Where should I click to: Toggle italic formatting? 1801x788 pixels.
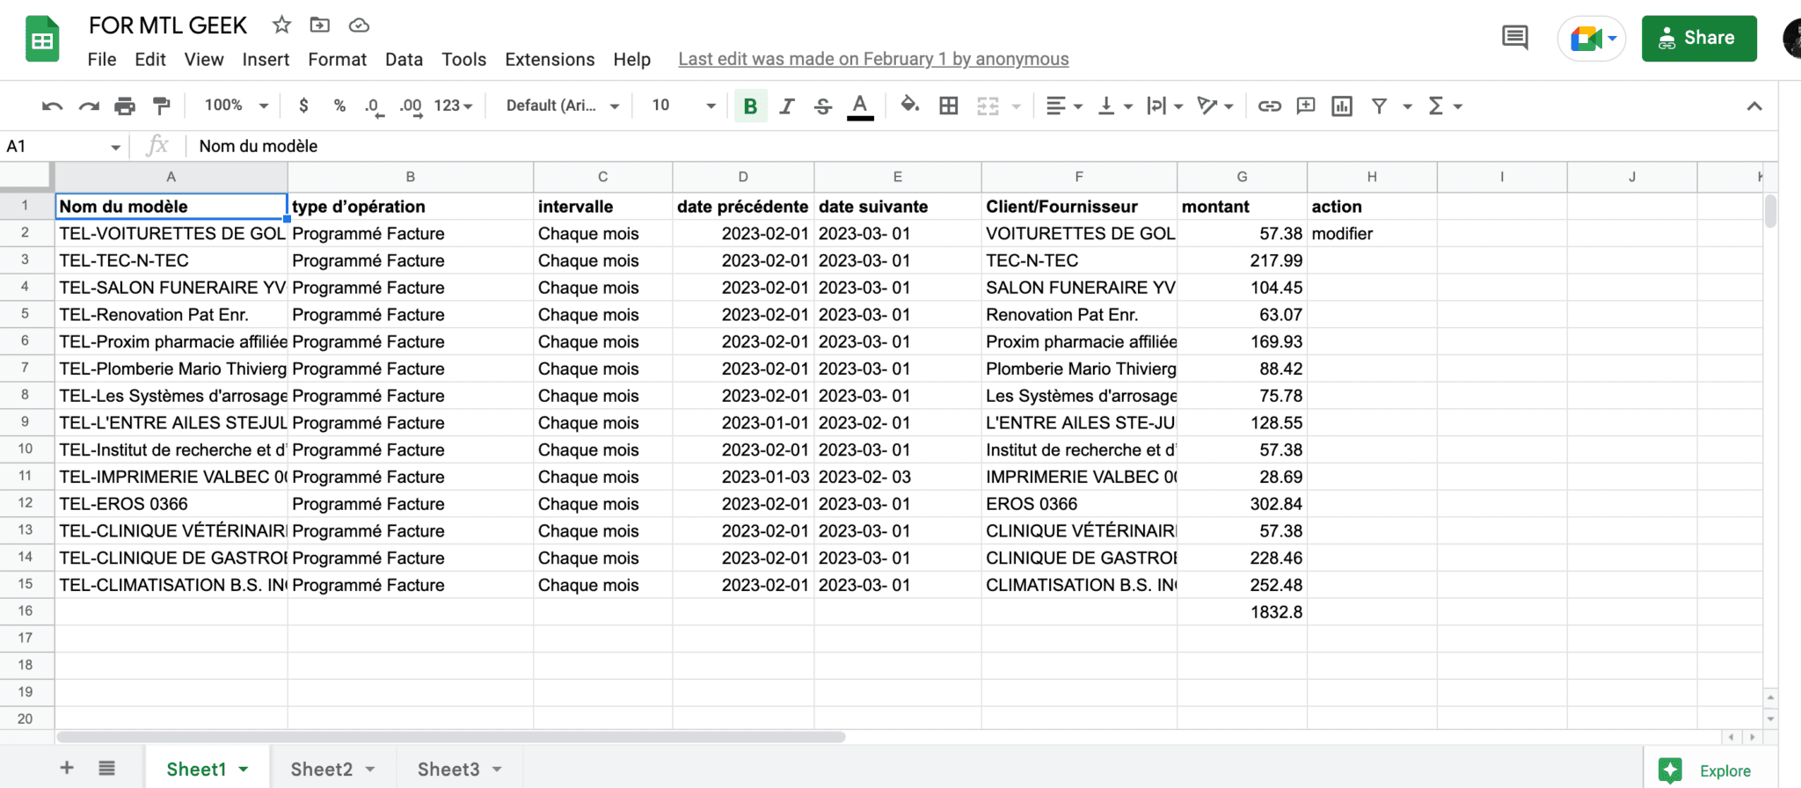point(787,106)
